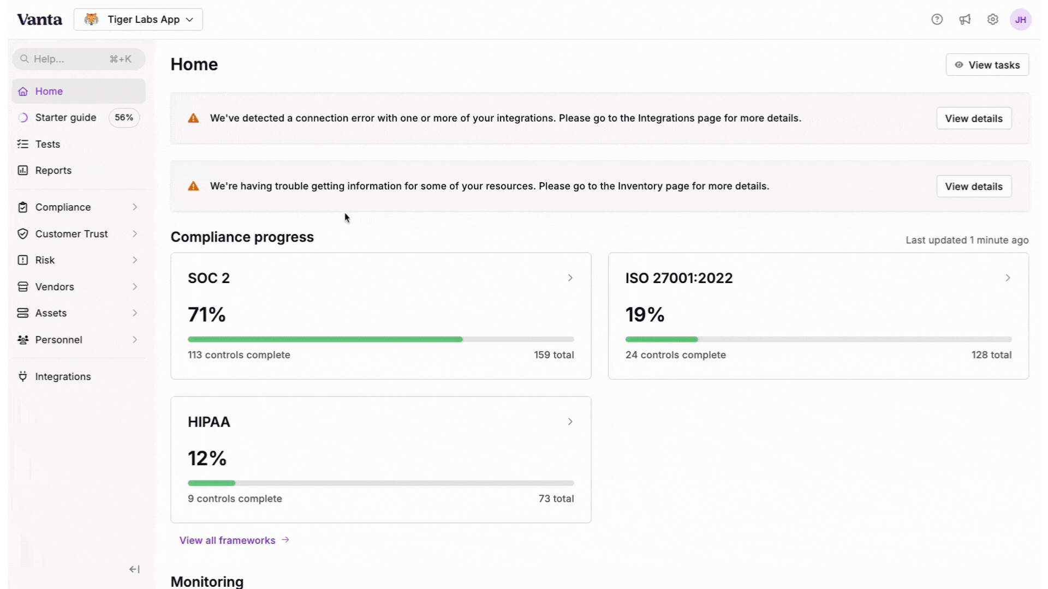Open the ISO 27001:2022 framework chevron
Viewport: 1048px width, 589px height.
(1008, 278)
